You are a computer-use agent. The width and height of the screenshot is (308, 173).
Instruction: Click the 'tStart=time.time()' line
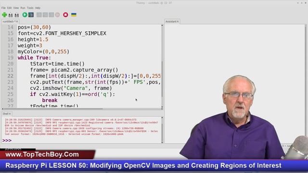(57, 64)
